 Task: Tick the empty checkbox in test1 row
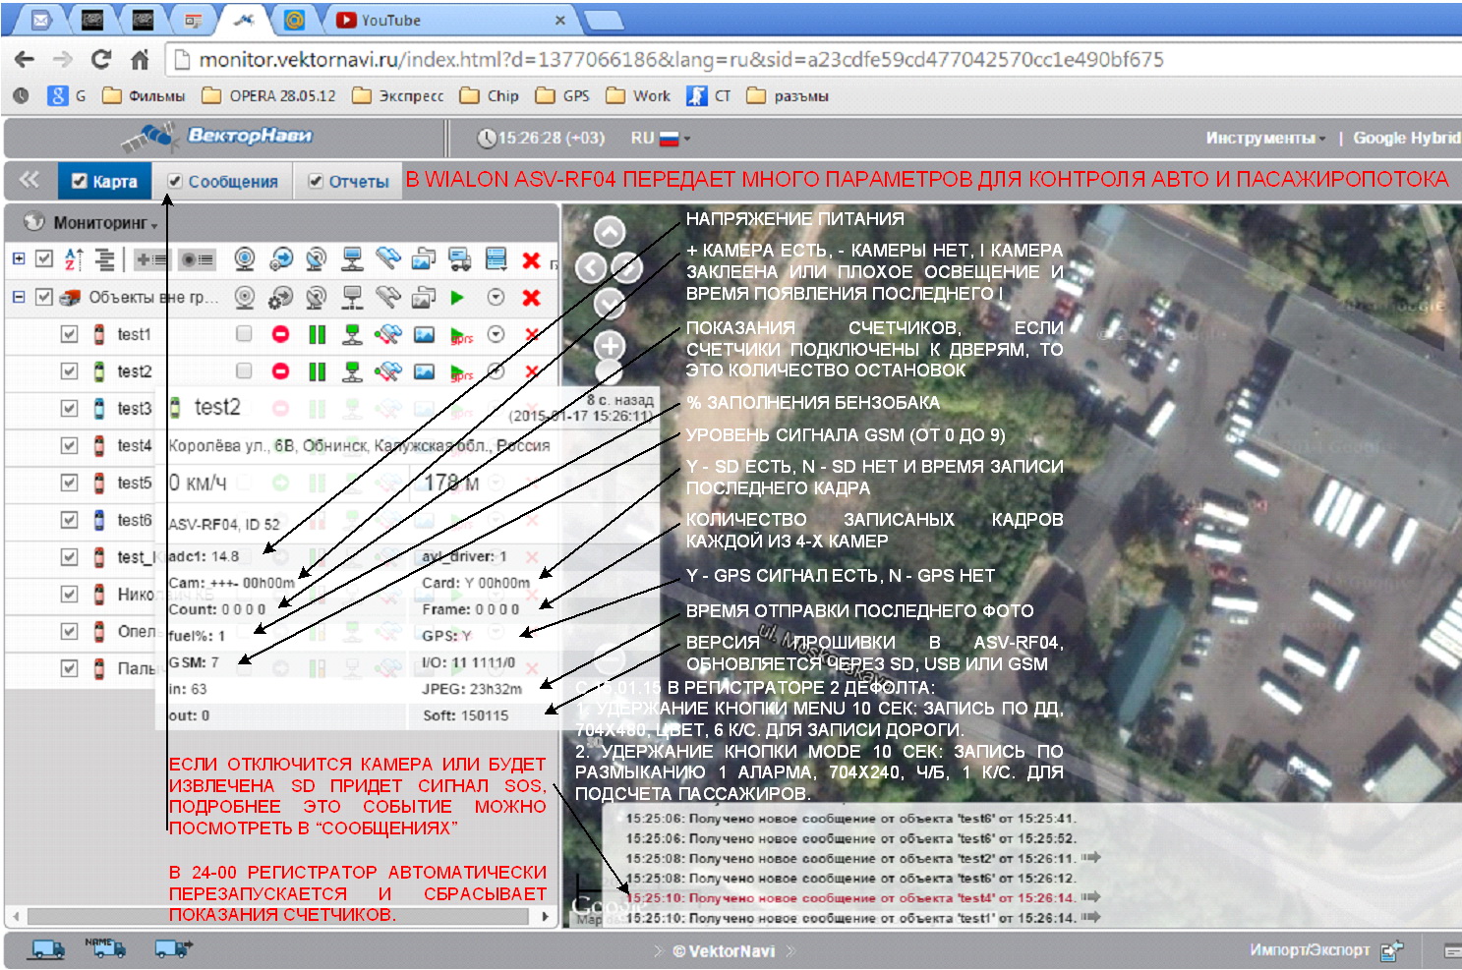(x=244, y=334)
